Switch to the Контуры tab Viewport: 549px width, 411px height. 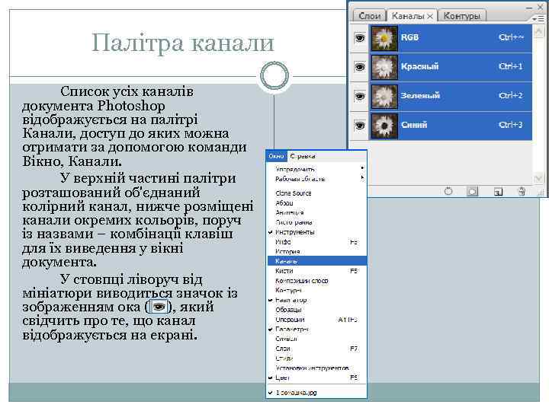pos(462,16)
